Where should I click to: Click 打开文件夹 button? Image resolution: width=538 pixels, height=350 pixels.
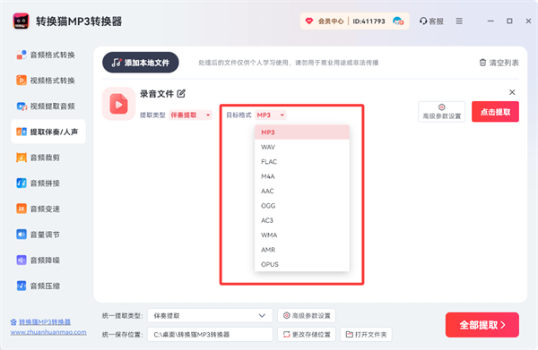click(x=366, y=334)
